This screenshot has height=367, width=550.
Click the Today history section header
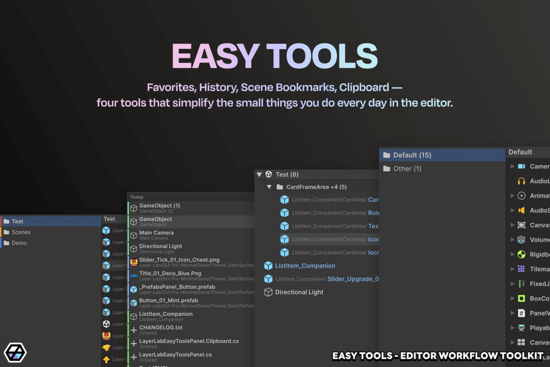191,197
